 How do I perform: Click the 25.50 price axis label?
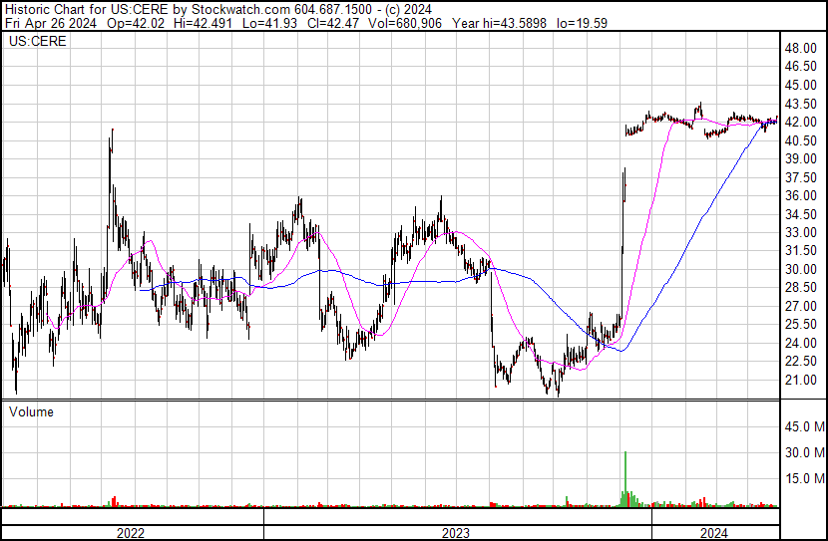(x=800, y=324)
